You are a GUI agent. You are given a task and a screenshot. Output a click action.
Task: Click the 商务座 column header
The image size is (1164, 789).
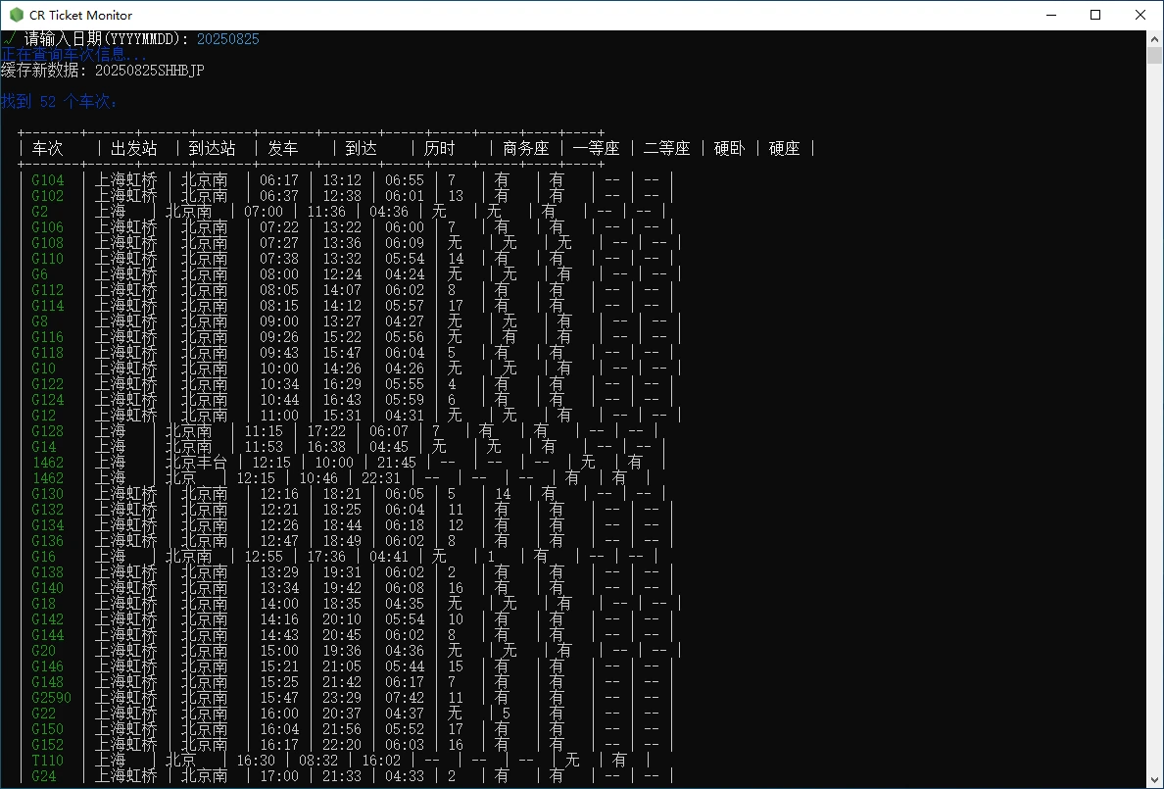pos(525,149)
